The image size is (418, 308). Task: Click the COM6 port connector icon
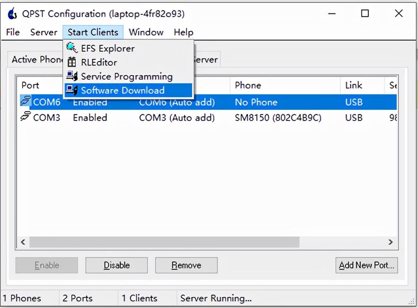tap(26, 101)
